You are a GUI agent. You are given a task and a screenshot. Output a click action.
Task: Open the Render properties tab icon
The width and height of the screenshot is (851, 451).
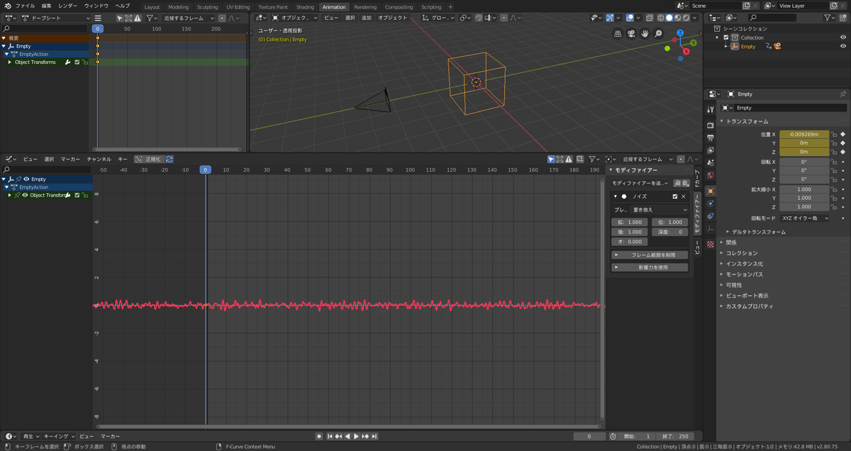pyautogui.click(x=710, y=125)
